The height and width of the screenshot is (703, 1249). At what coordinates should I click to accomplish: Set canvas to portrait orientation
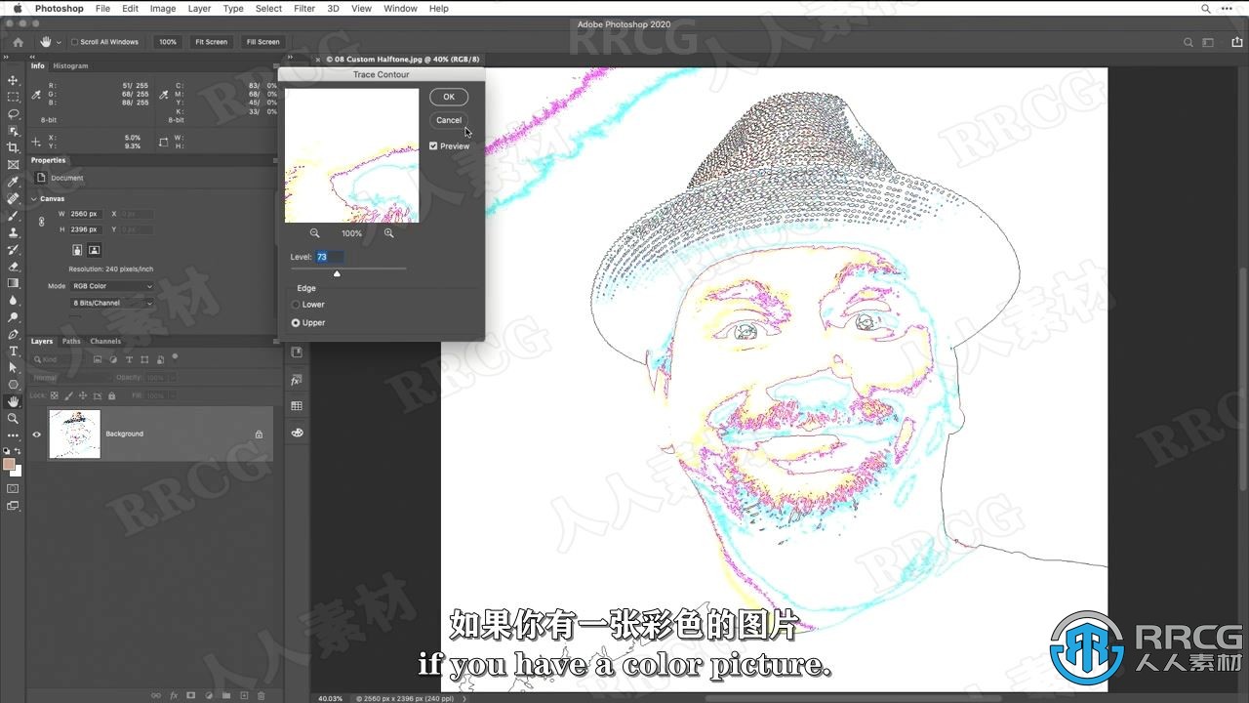[77, 250]
